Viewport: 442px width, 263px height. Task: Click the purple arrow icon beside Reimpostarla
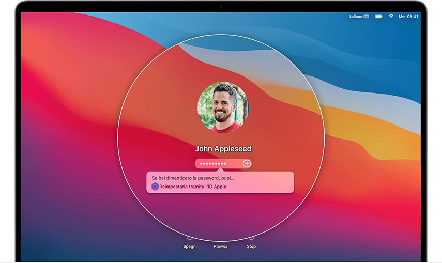click(x=155, y=187)
